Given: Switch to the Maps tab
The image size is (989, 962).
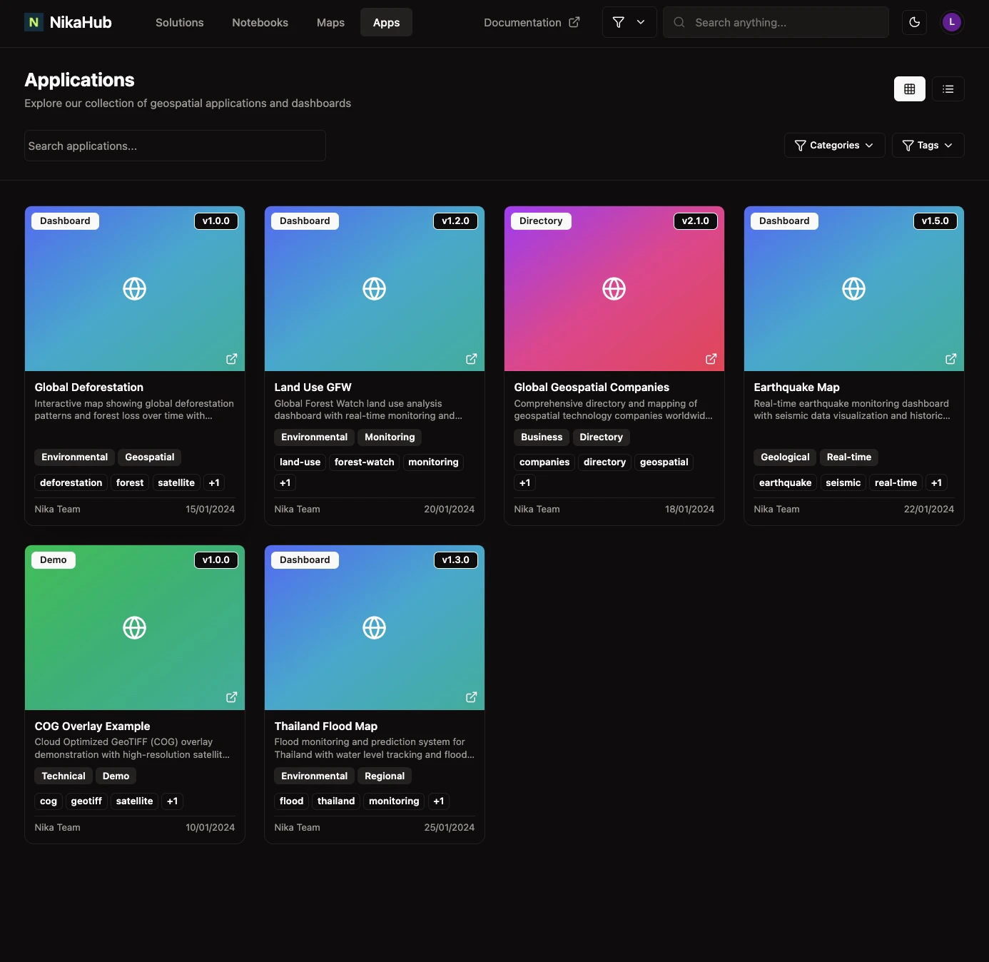Looking at the screenshot, I should coord(330,22).
